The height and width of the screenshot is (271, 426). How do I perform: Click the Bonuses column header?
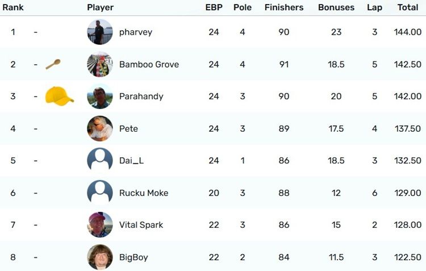[x=336, y=7]
